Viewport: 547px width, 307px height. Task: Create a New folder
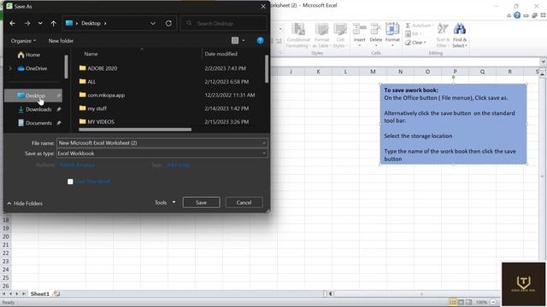tap(61, 41)
